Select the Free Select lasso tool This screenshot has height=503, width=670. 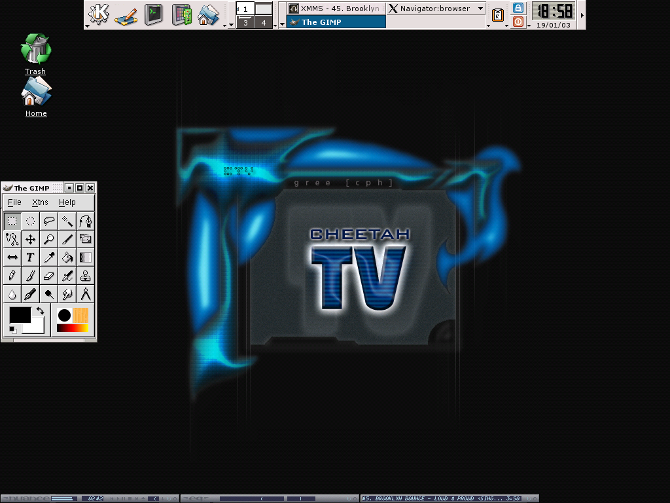tap(48, 221)
